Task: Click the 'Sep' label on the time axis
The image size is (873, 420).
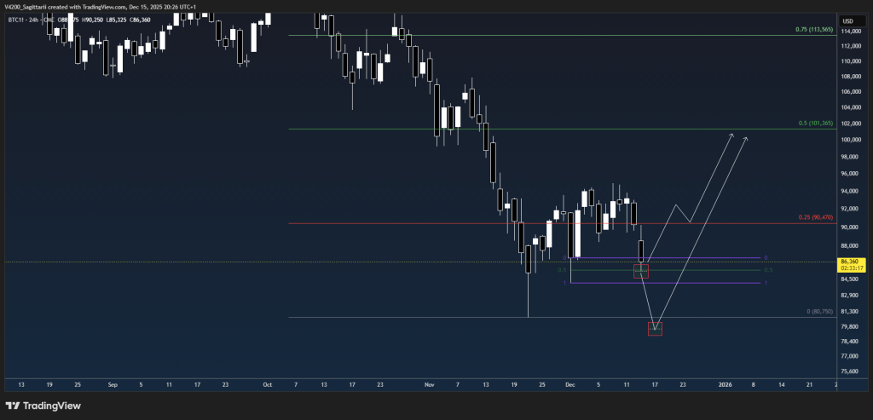Action: [x=113, y=384]
